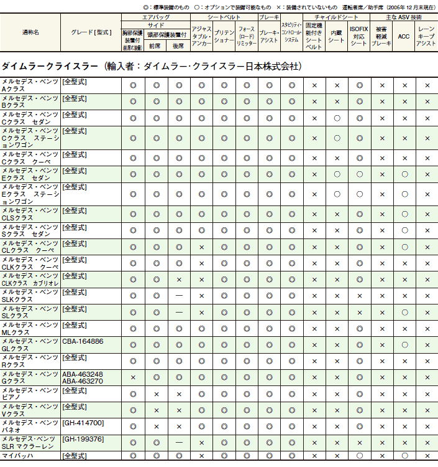Select the マイバッハ row name
This screenshot has width=438, height=467.
point(17,456)
